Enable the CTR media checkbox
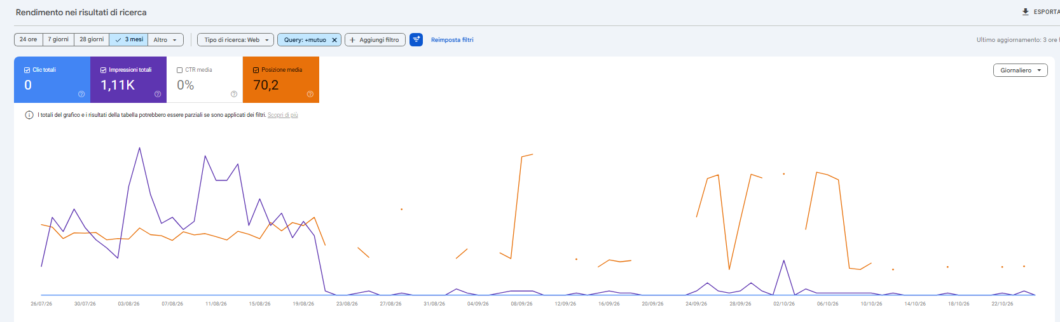Image resolution: width=1060 pixels, height=322 pixels. point(179,70)
